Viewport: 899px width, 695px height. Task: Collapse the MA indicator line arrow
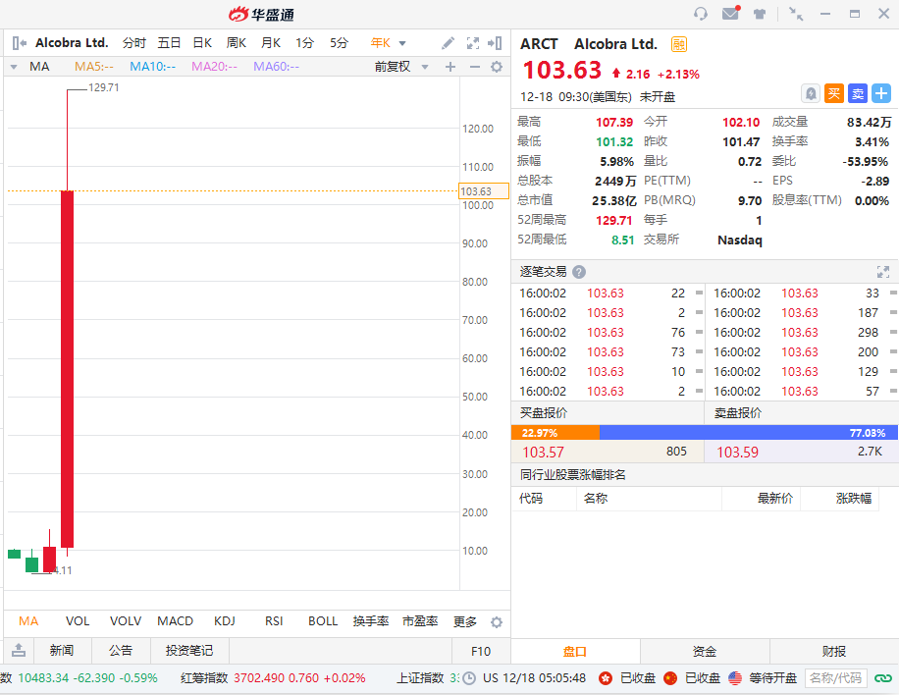pos(14,67)
